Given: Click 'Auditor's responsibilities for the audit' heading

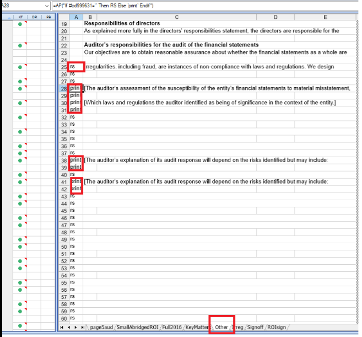Looking at the screenshot, I should [171, 45].
